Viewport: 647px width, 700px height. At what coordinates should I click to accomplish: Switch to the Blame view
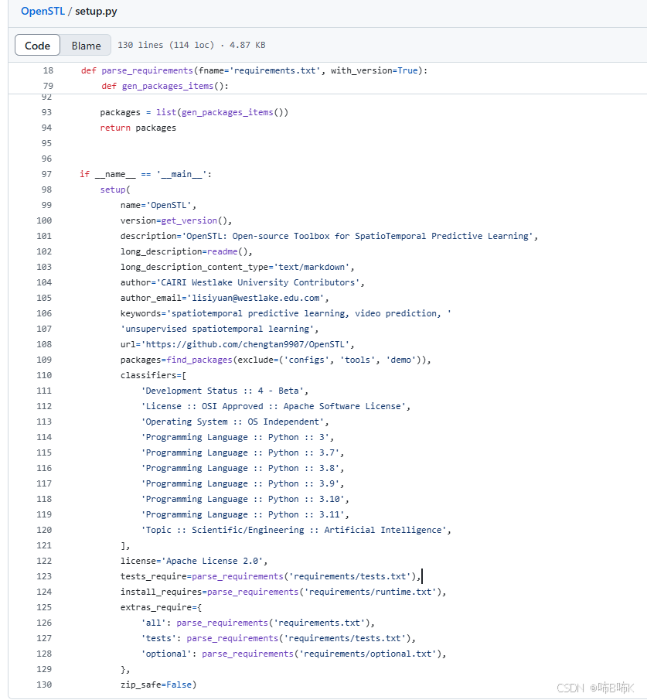[87, 45]
